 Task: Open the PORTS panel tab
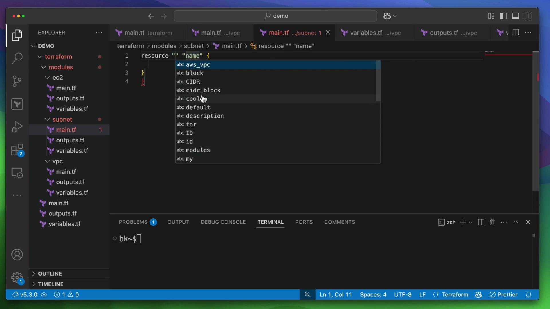(x=304, y=222)
